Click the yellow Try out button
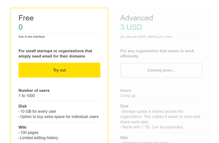The height and width of the screenshot is (143, 219). click(59, 70)
